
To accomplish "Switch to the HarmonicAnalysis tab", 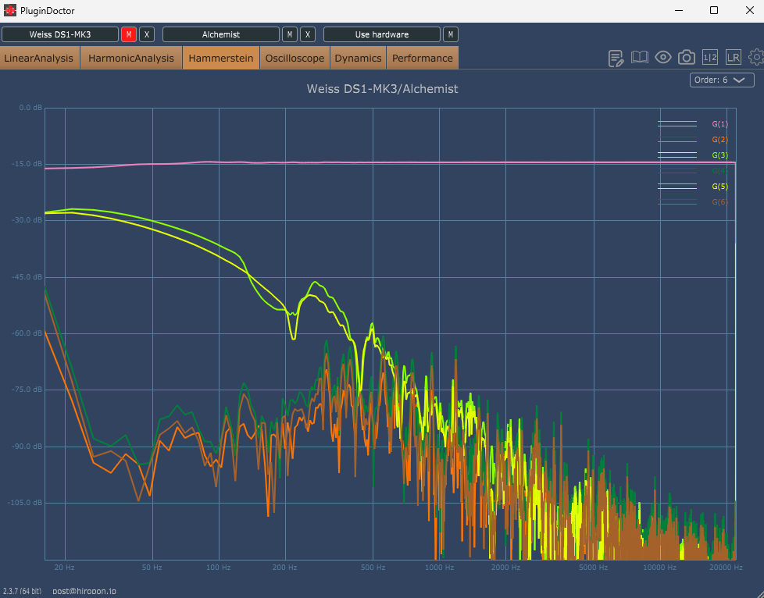I will (x=131, y=58).
